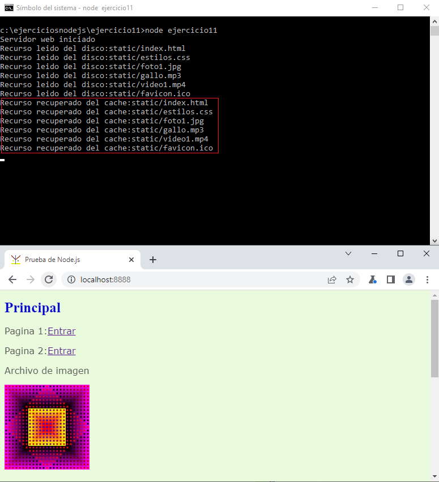The image size is (439, 482).
Task: Close the command prompt window
Action: tap(426, 8)
